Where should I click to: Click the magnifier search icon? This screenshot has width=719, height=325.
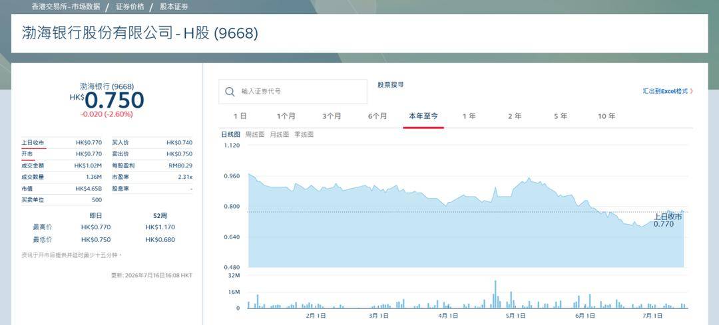coord(230,92)
